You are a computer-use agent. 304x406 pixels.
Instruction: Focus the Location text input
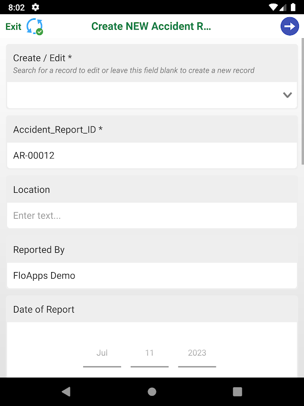152,216
